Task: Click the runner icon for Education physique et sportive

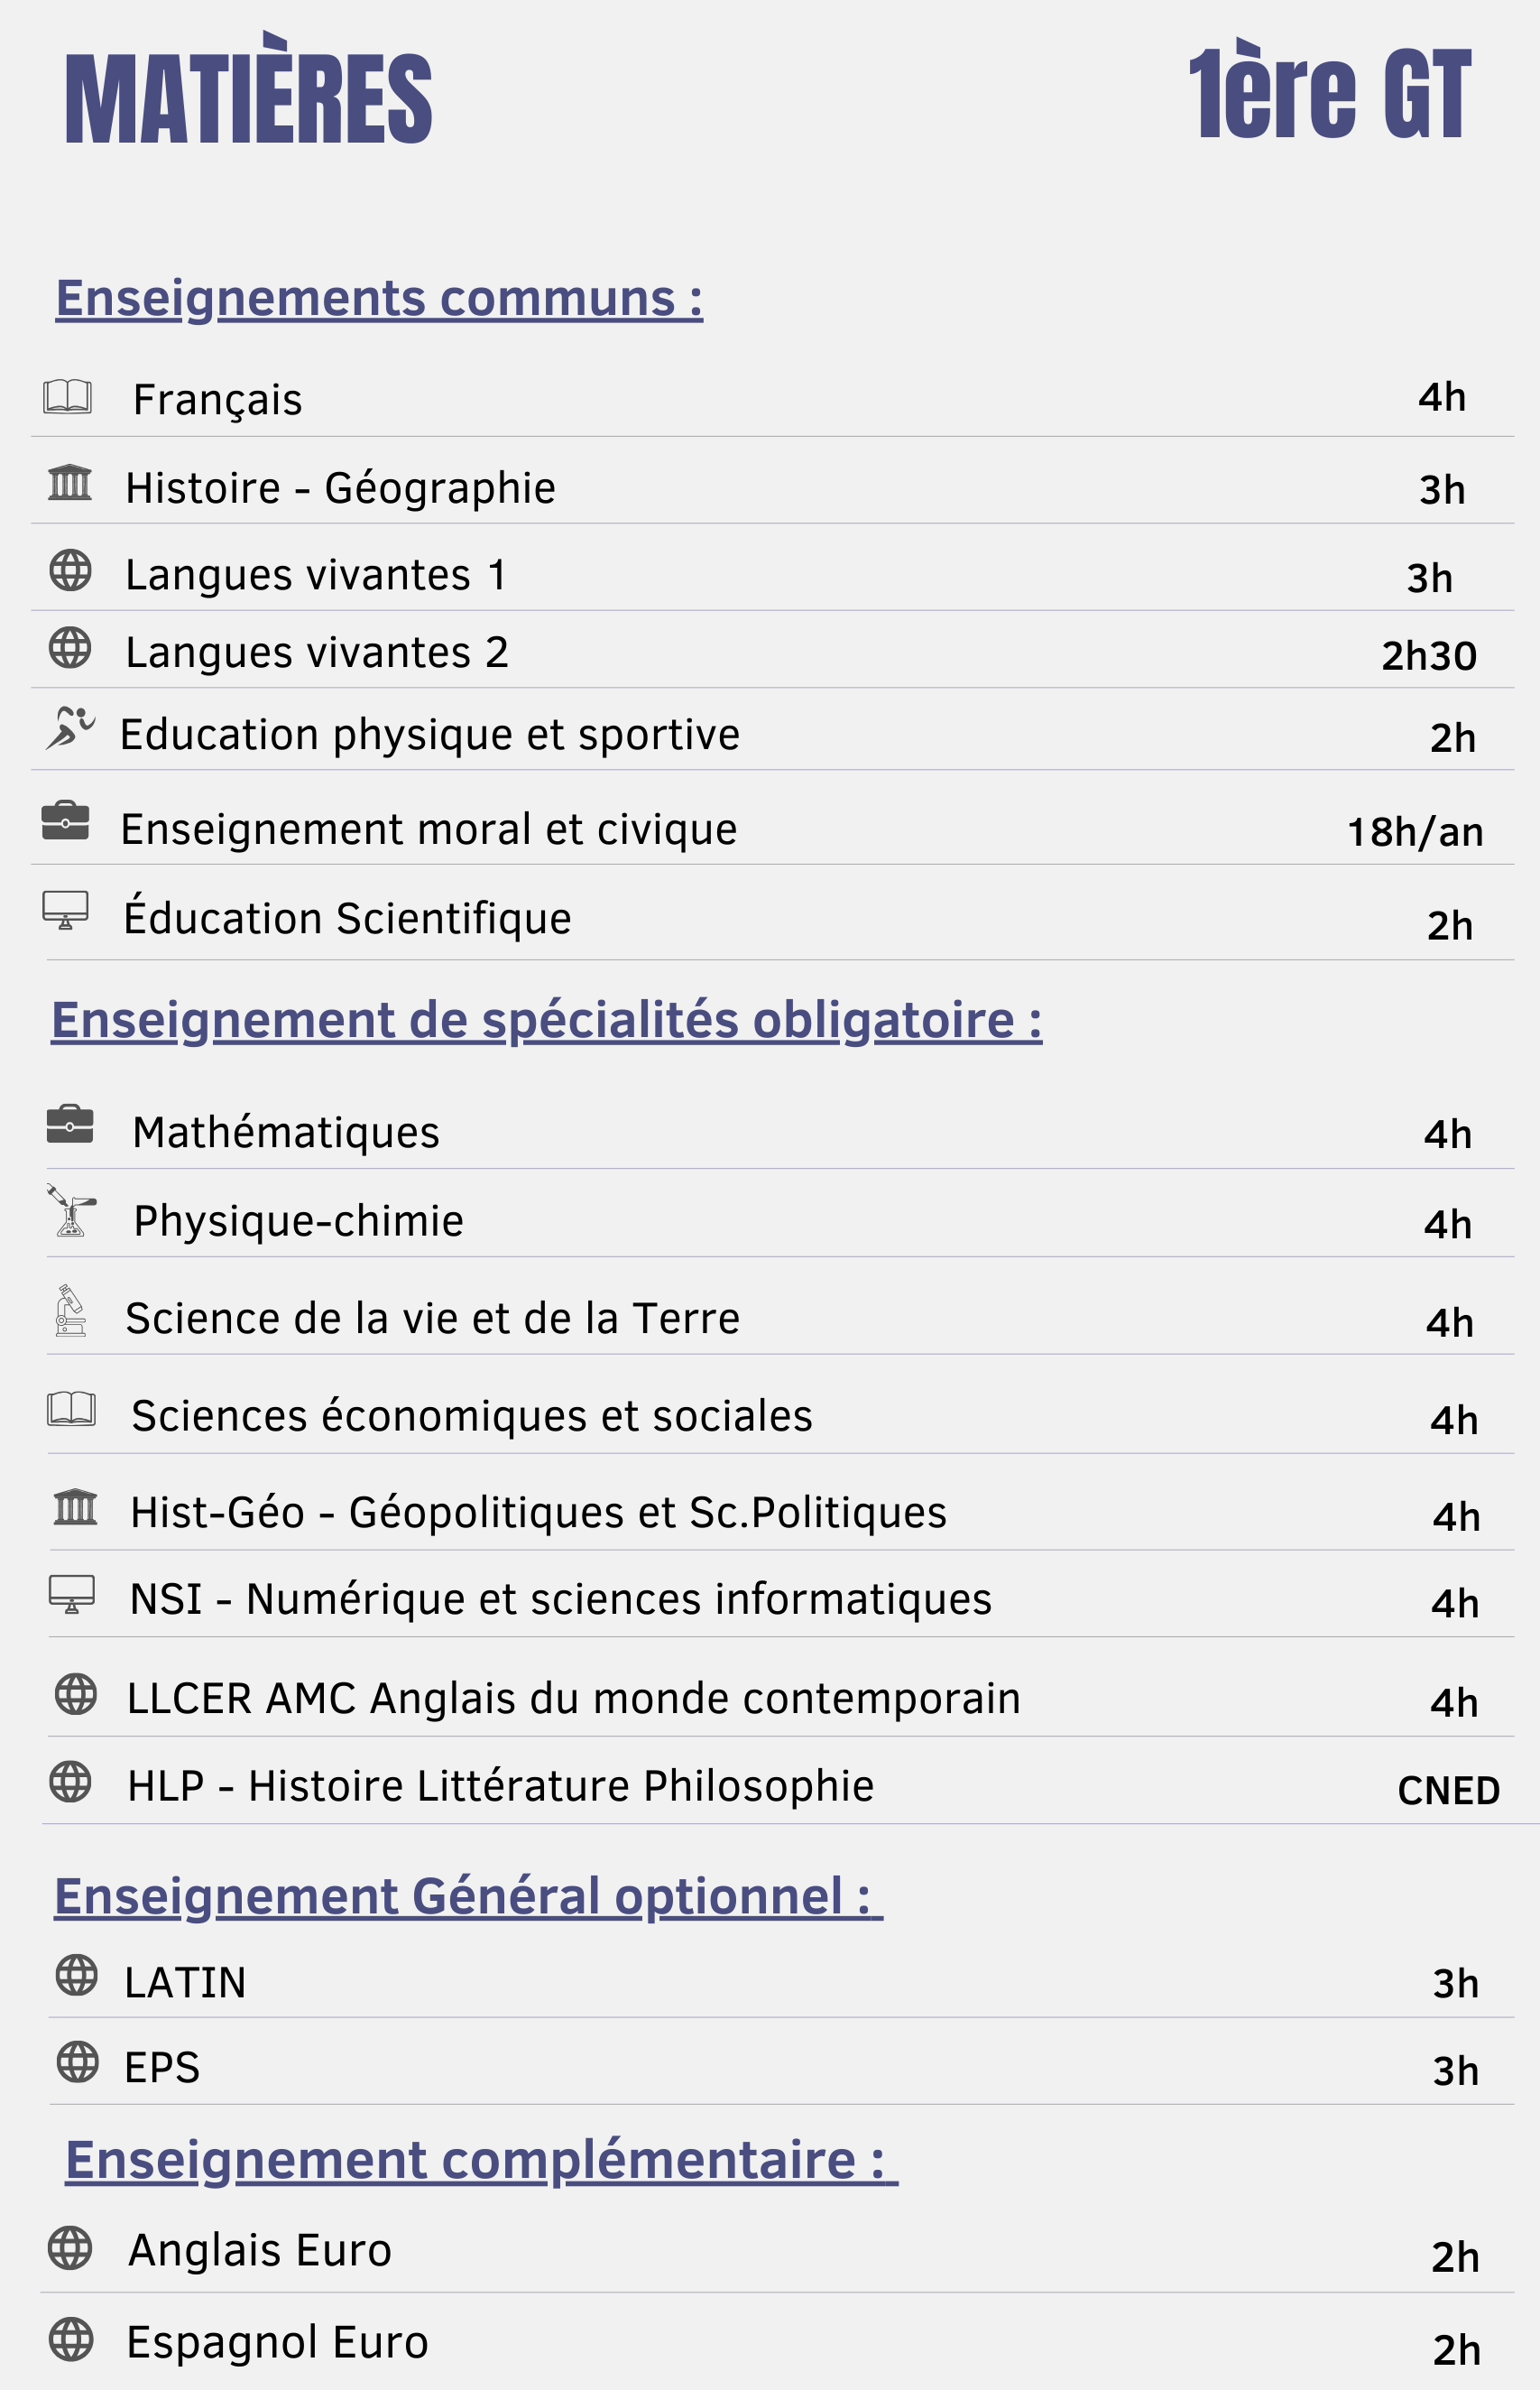Action: (x=70, y=727)
